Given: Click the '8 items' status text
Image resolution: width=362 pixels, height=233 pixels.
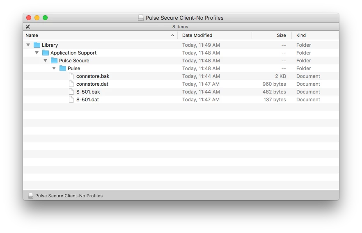Looking at the screenshot, I should pyautogui.click(x=180, y=27).
